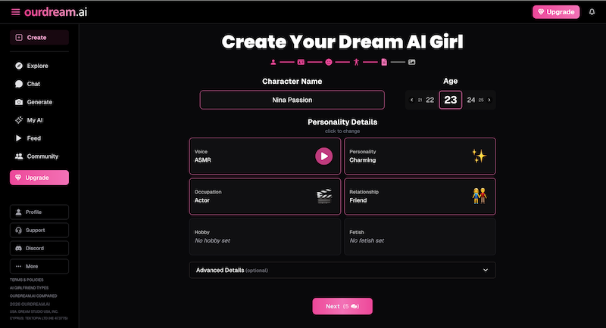Open the Generate camera section
Viewport: 606px width, 328px height.
tap(39, 102)
